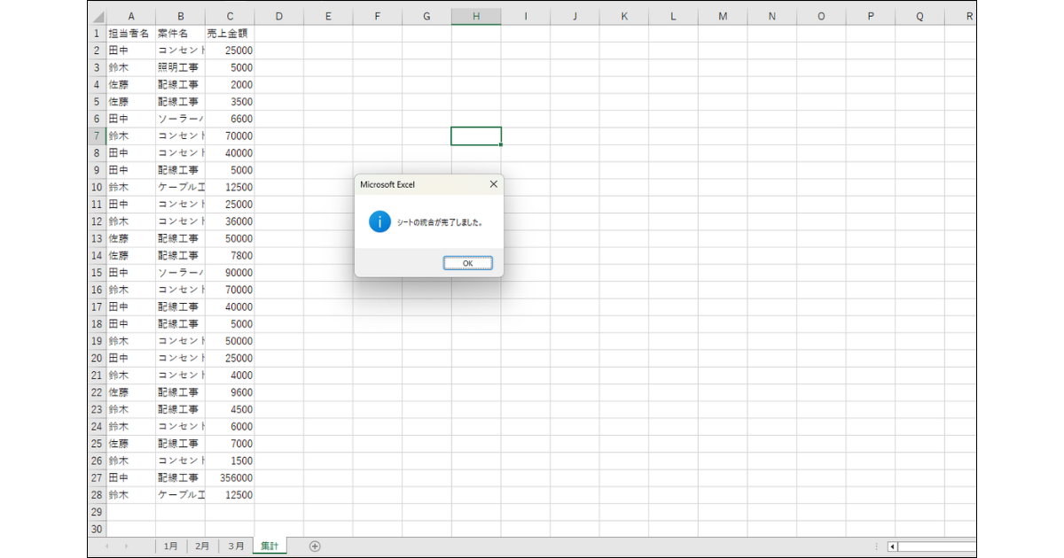Image resolution: width=1064 pixels, height=558 pixels.
Task: Switch to the 1月 sheet tab
Action: pos(170,546)
